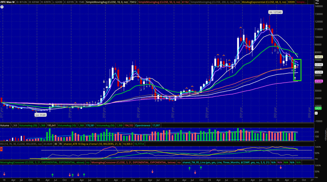Click the 195,641 VolumeAvg value
The width and height of the screenshot is (327, 182).
pyautogui.click(x=52, y=125)
